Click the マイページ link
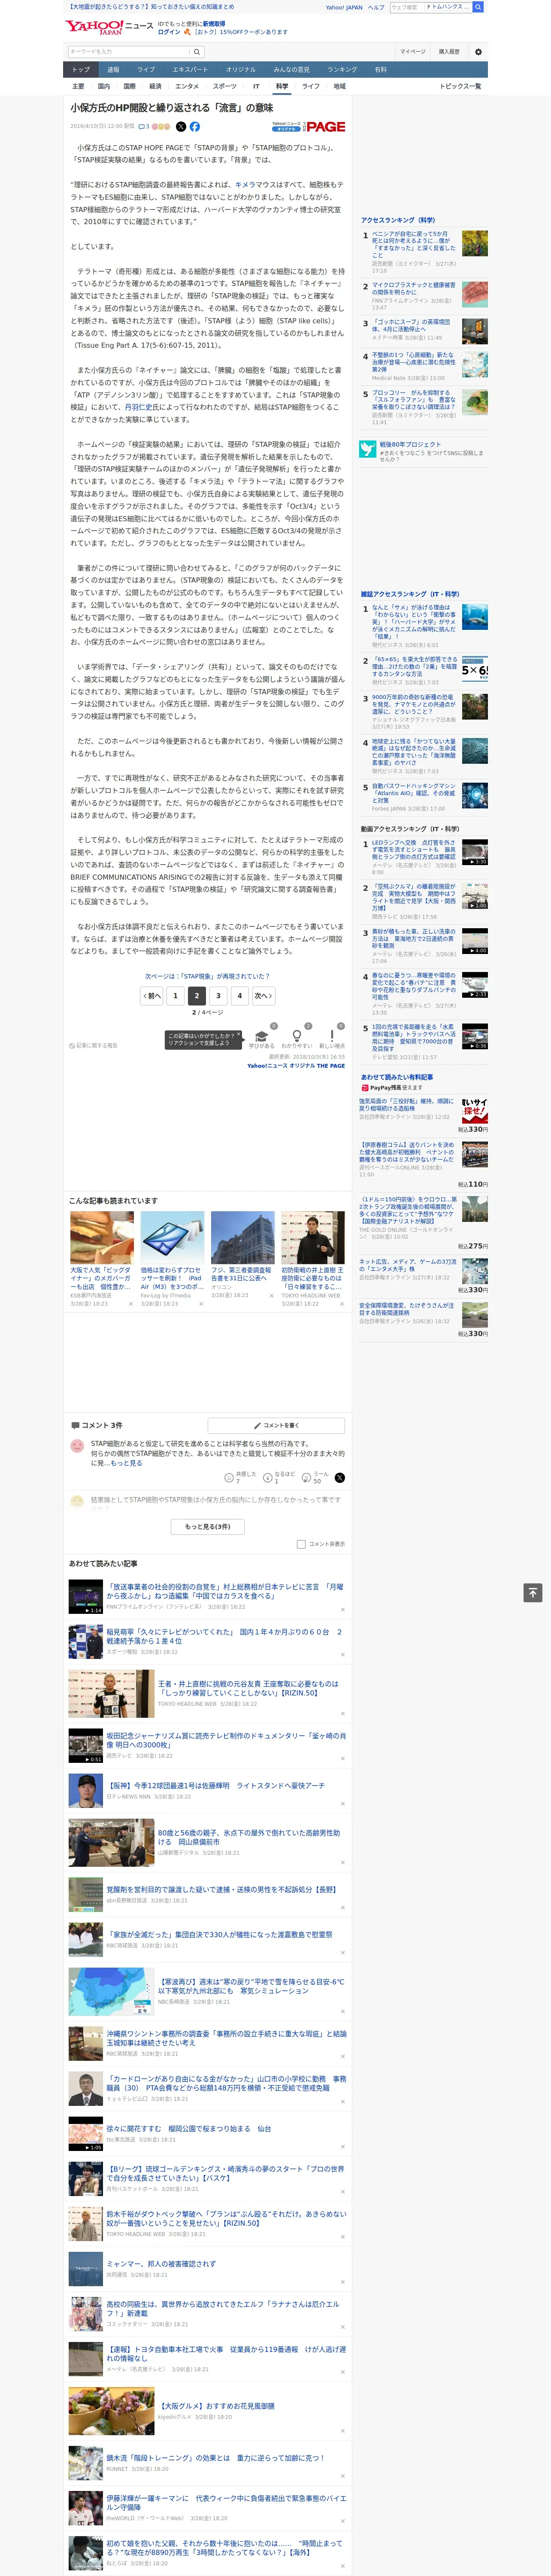Viewport: 551px width, 2576px height. 412,51
